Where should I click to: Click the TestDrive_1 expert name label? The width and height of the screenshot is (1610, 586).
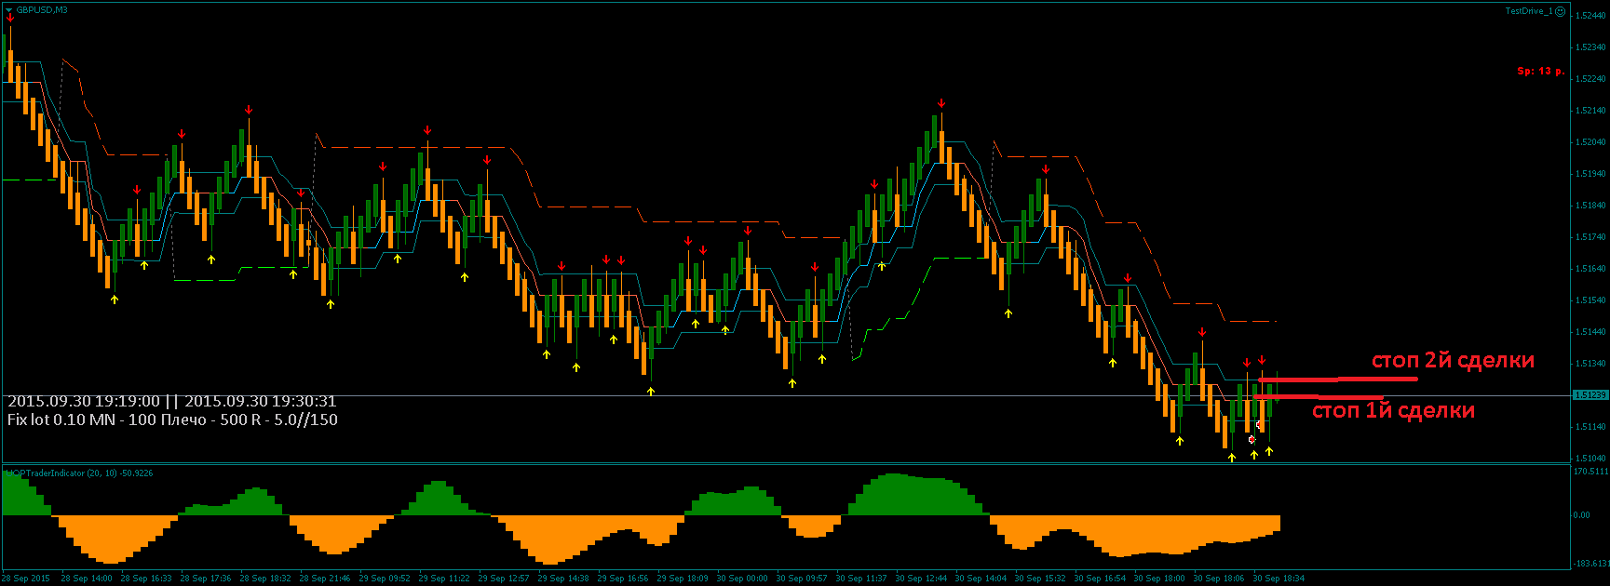1529,11
